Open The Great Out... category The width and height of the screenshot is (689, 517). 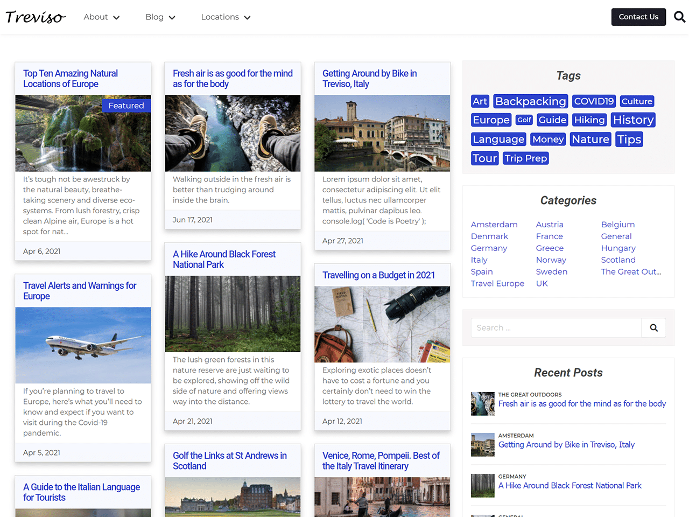coord(631,272)
